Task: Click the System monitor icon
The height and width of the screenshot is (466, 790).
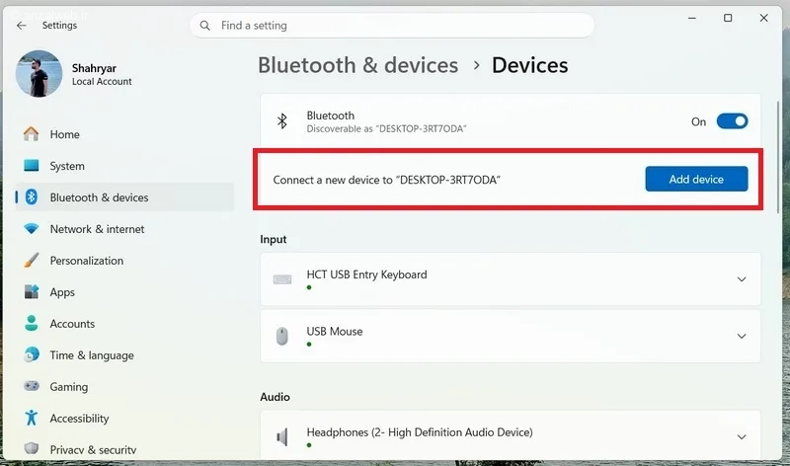Action: coord(32,166)
